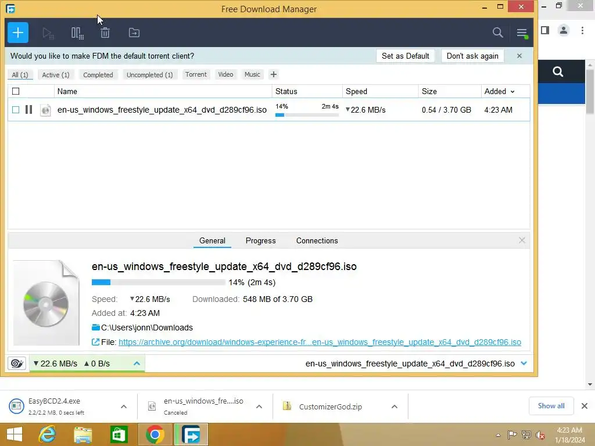Open Windows Store from taskbar
595x446 pixels.
pos(119,434)
